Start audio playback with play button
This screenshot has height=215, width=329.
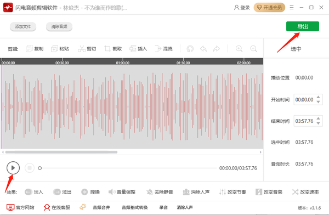(x=13, y=168)
